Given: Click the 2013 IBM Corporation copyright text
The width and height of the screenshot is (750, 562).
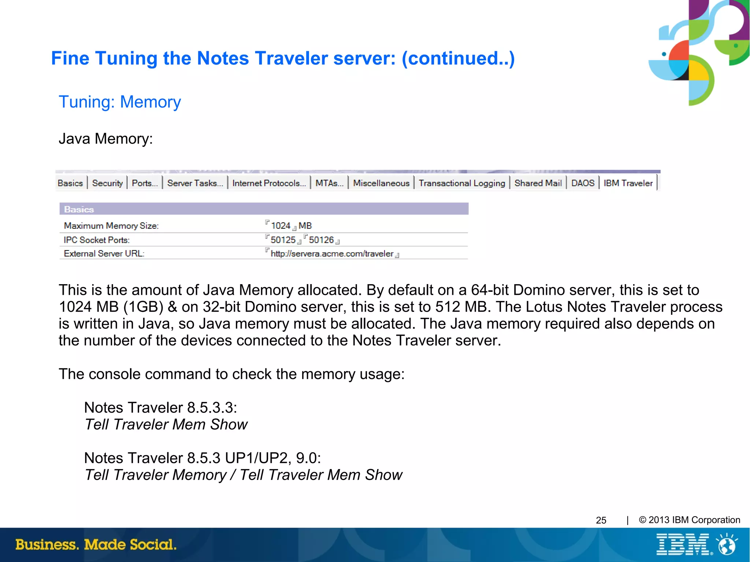Looking at the screenshot, I should click(x=690, y=520).
